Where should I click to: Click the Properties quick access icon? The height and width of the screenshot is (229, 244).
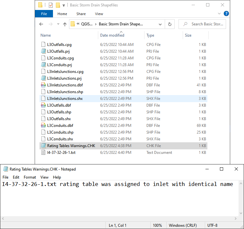[51, 5]
